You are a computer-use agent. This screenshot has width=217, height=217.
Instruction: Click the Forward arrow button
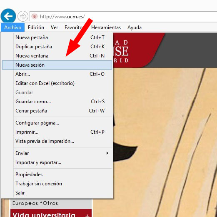click(x=23, y=16)
